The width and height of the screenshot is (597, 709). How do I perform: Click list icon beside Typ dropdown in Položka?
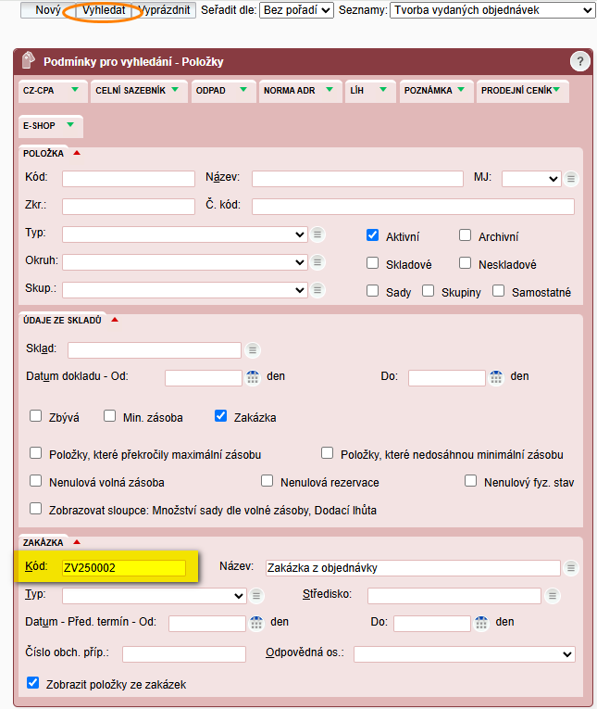click(318, 234)
